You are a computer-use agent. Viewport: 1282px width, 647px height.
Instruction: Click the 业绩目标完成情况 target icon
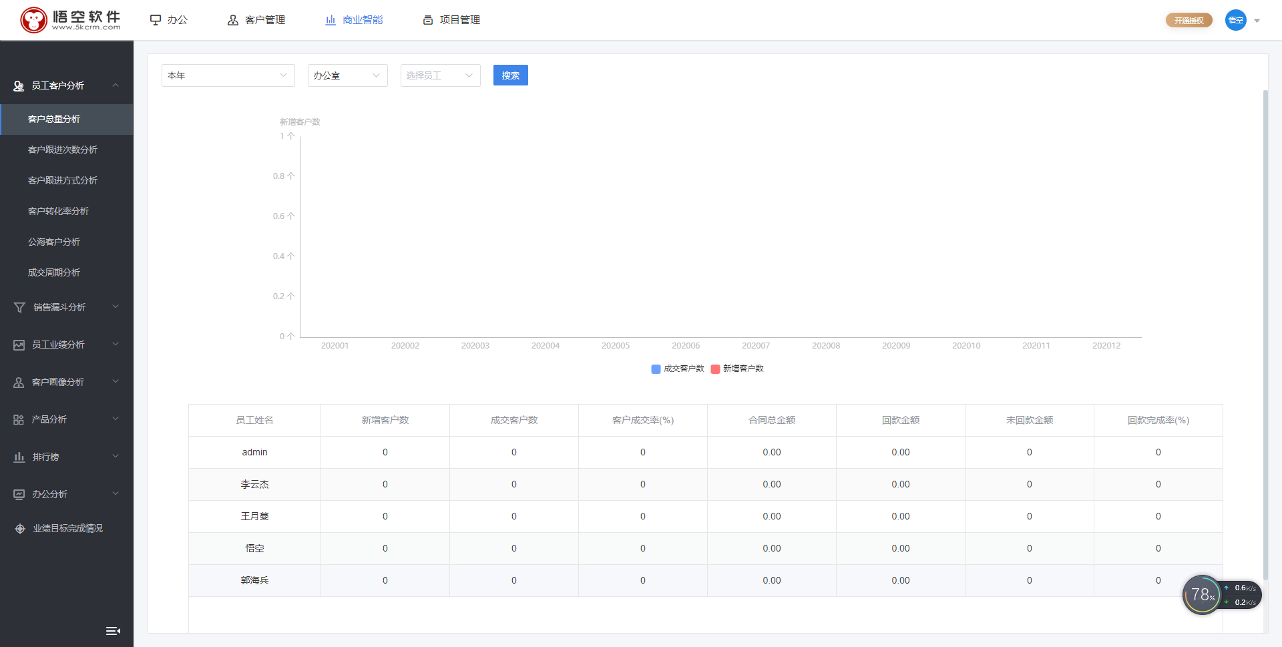(x=20, y=529)
